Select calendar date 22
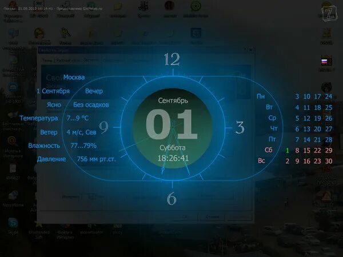 pos(317,150)
